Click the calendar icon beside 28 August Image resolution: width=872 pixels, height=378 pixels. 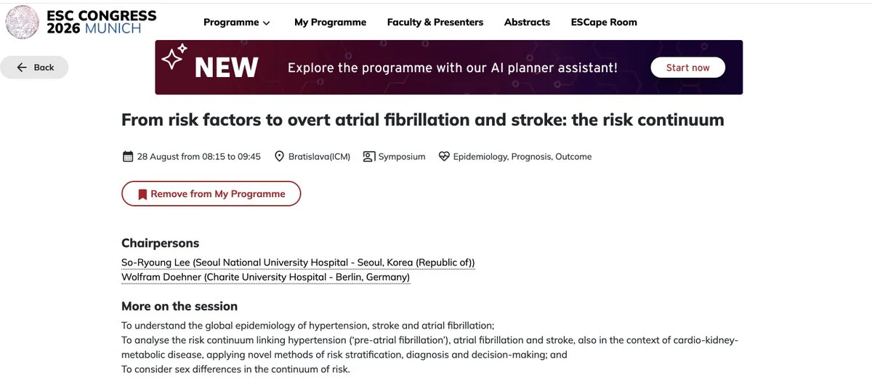pos(128,156)
